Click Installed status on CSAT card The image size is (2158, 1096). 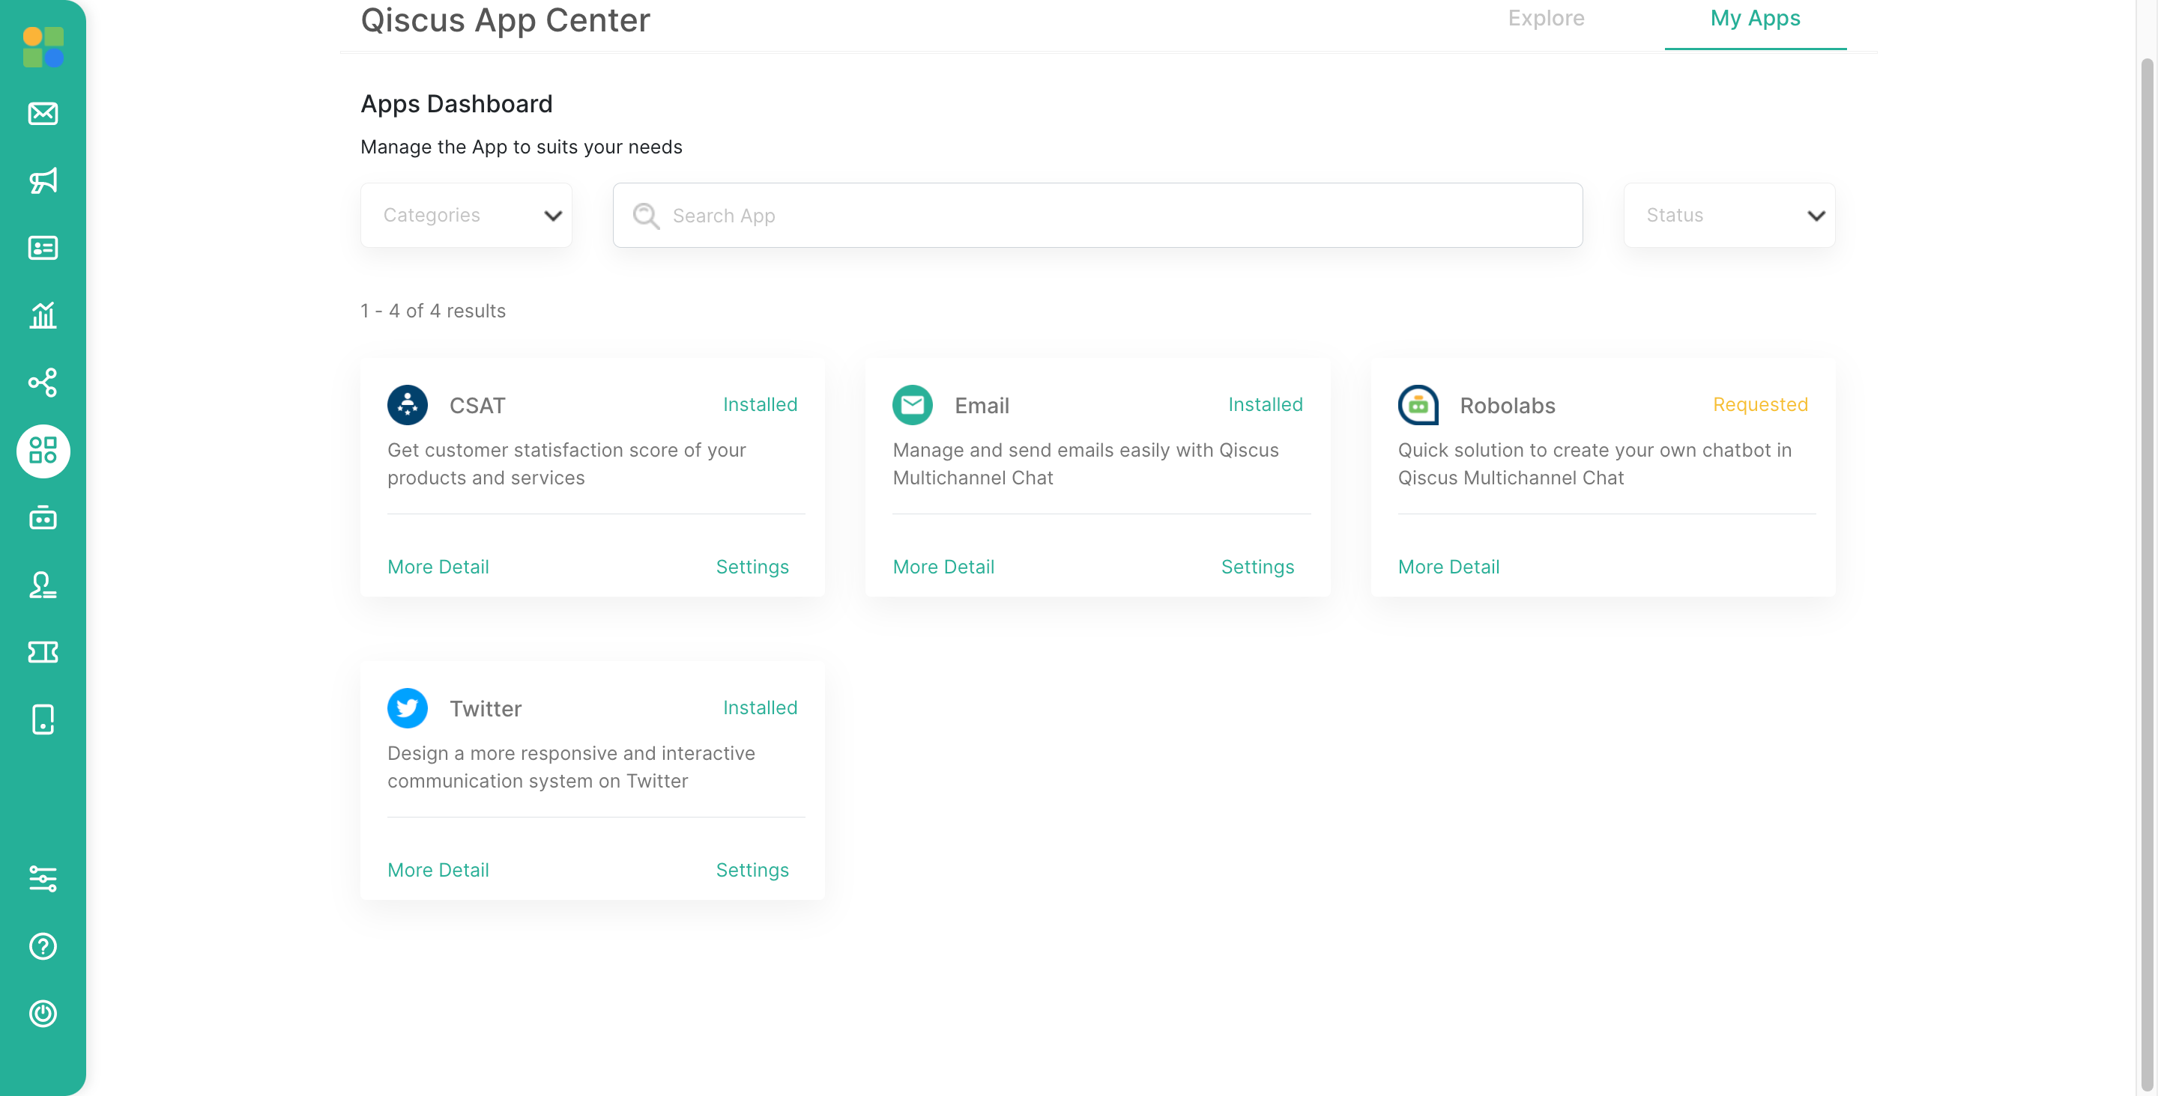[x=760, y=404]
